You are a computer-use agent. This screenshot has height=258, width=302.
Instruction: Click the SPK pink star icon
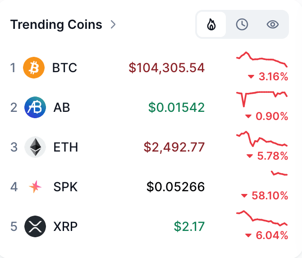click(x=35, y=187)
